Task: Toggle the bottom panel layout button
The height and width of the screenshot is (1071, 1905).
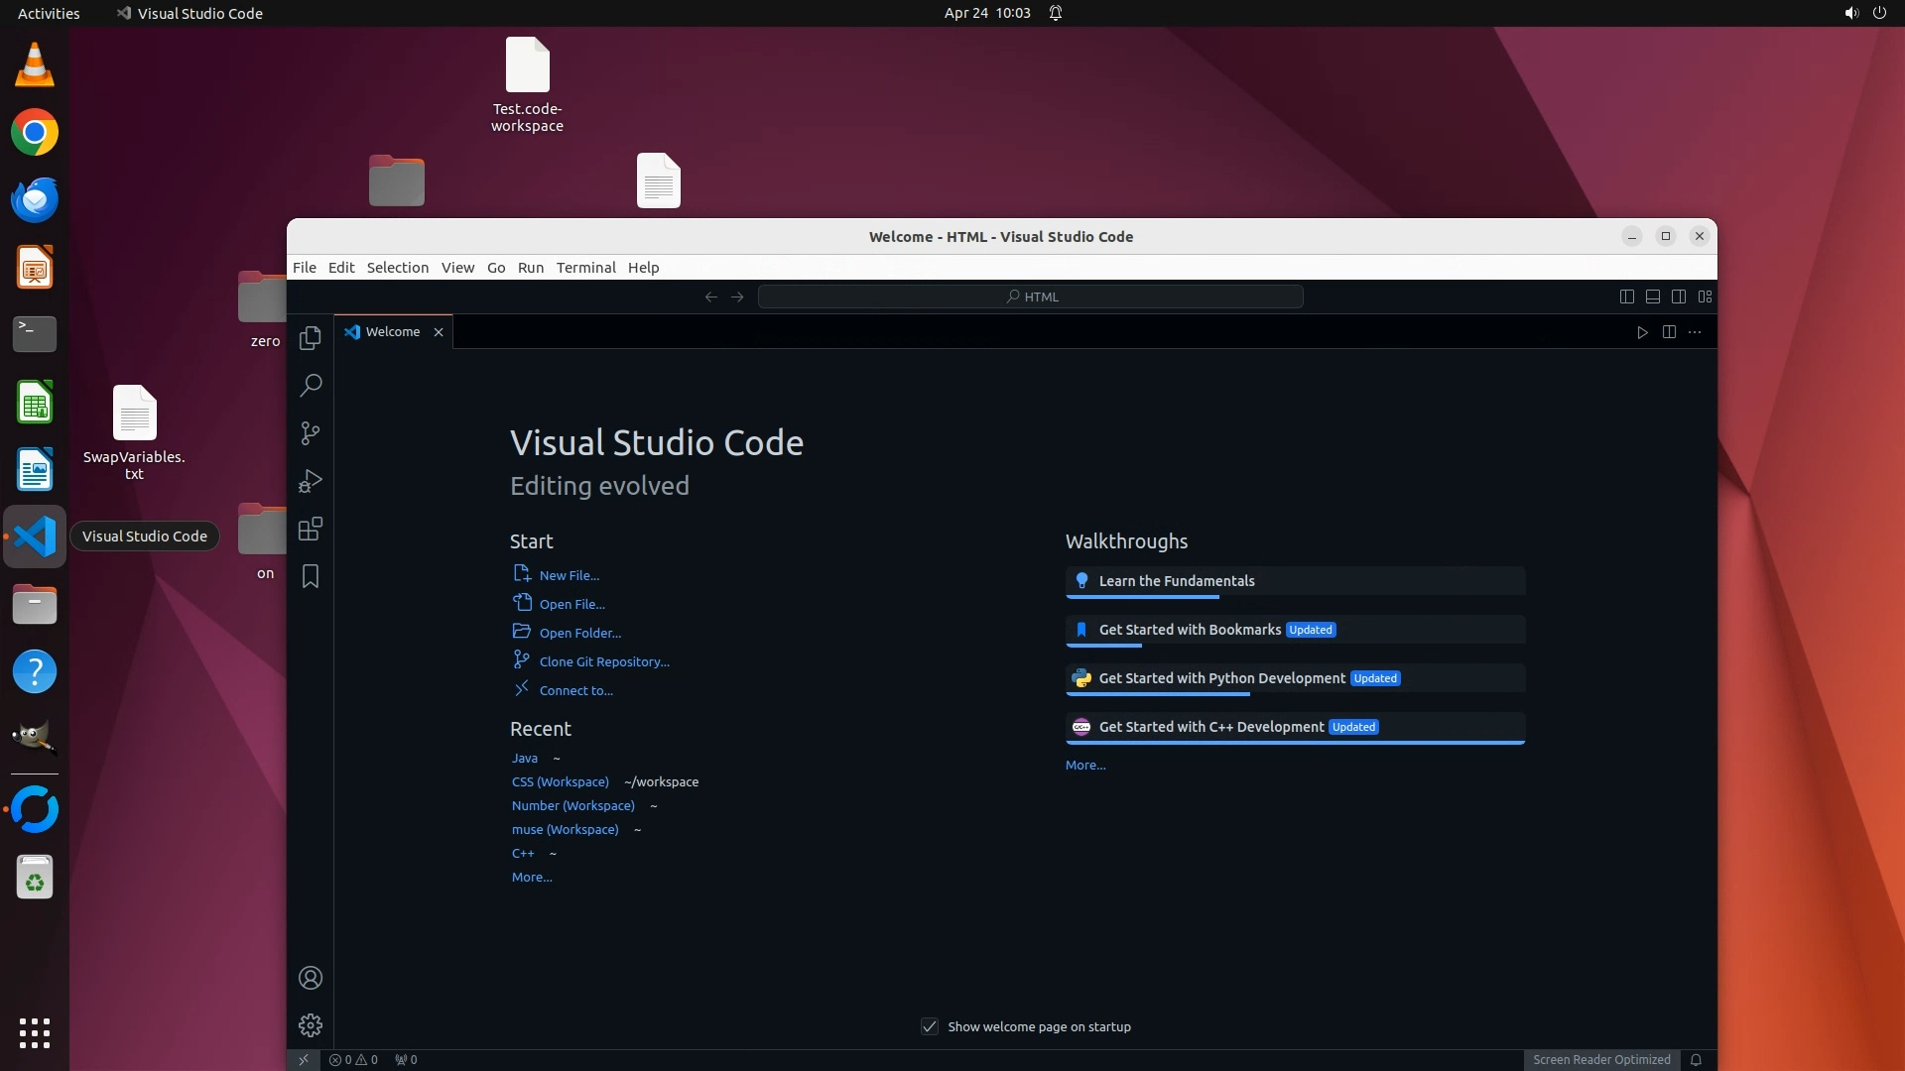Action: [1653, 297]
